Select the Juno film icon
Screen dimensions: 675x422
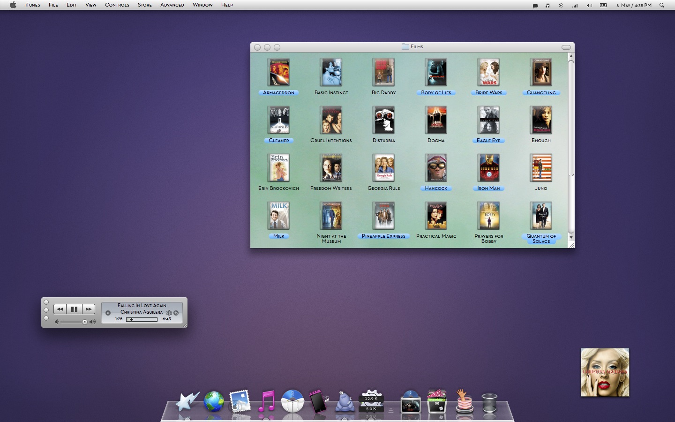(x=541, y=168)
